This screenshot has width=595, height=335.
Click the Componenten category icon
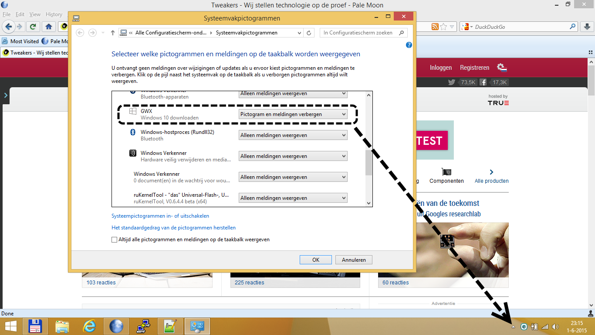tap(446, 172)
